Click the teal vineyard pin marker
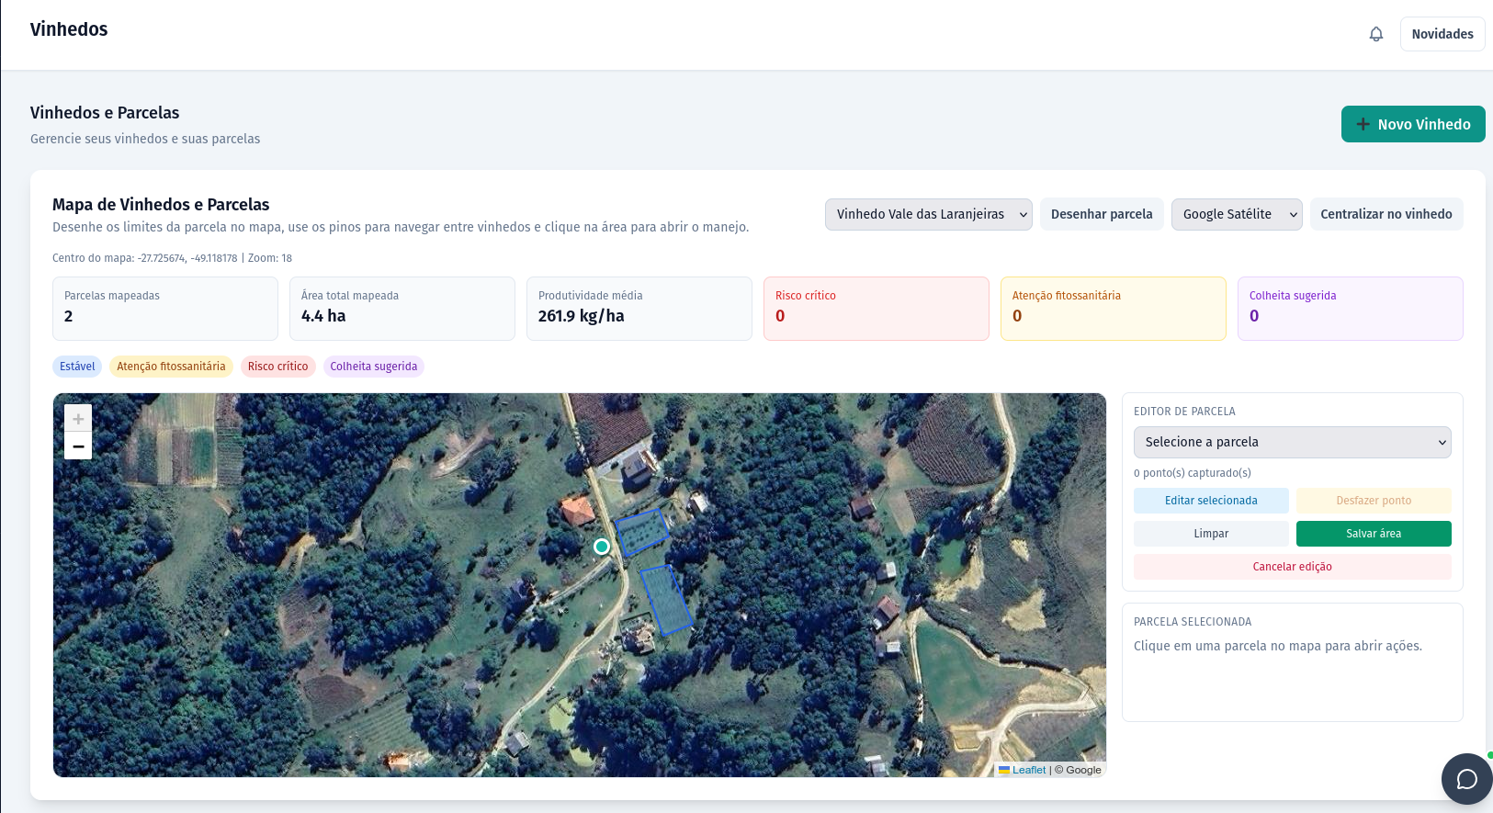This screenshot has width=1493, height=813. pyautogui.click(x=602, y=547)
